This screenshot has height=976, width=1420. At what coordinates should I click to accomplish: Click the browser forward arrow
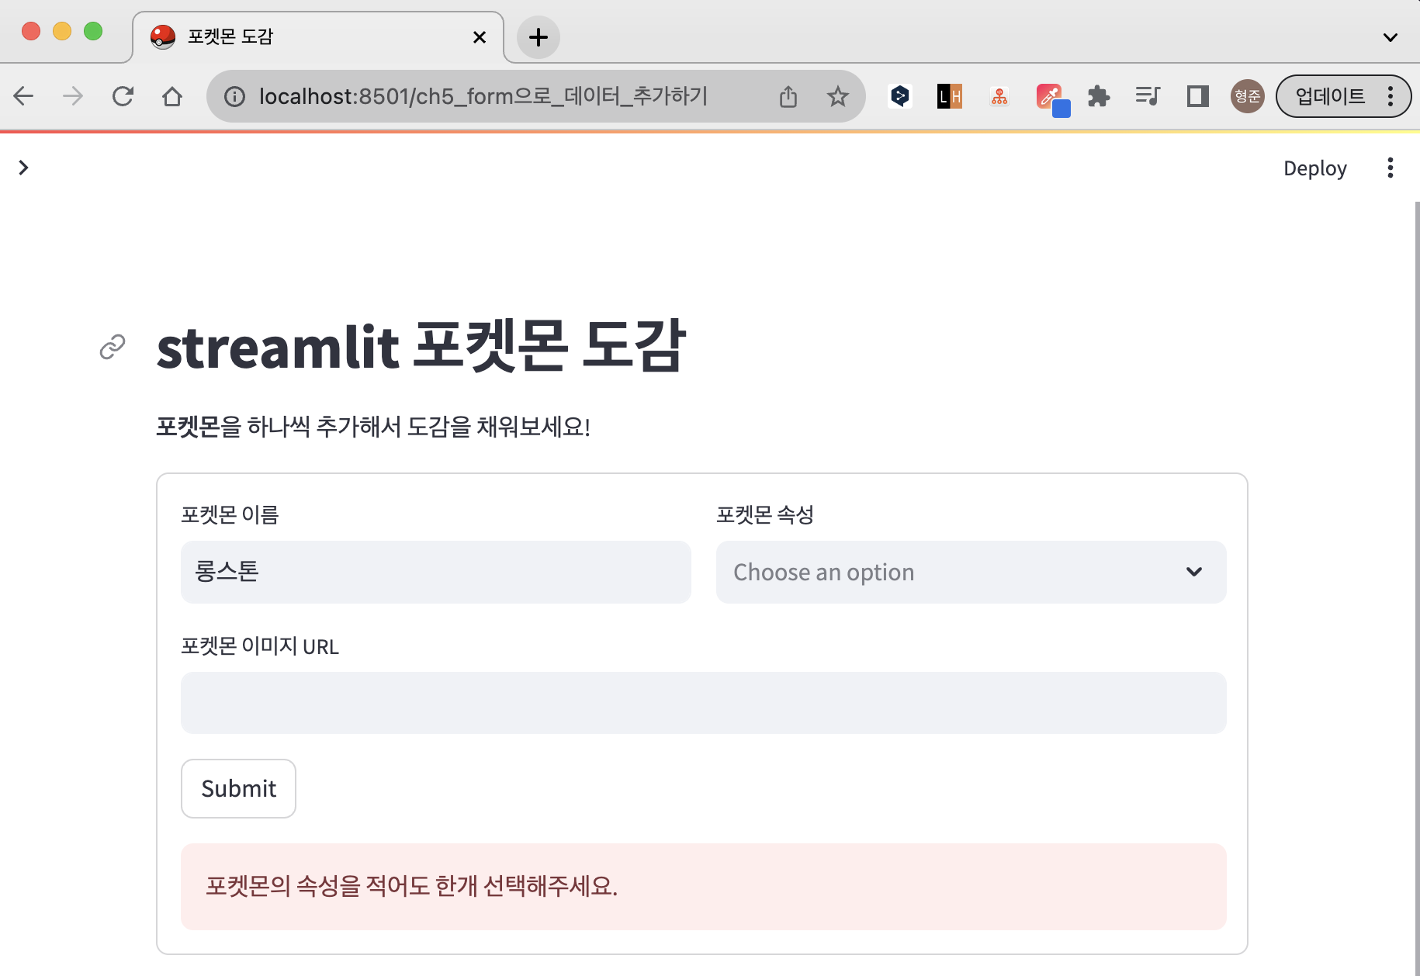tap(73, 96)
